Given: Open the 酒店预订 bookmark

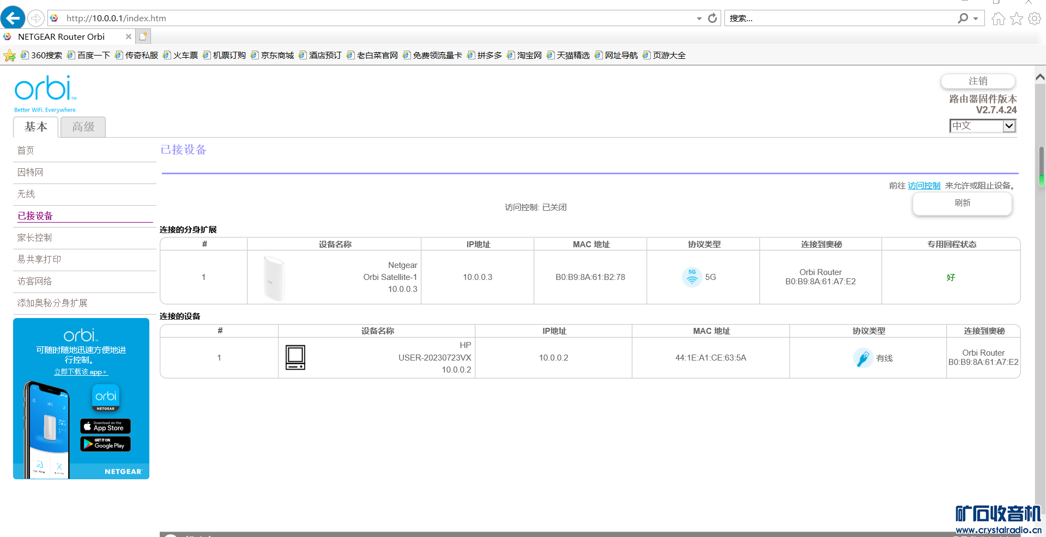Looking at the screenshot, I should [320, 56].
